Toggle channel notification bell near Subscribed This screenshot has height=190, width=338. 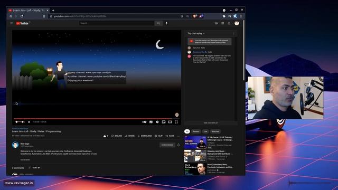click(179, 145)
